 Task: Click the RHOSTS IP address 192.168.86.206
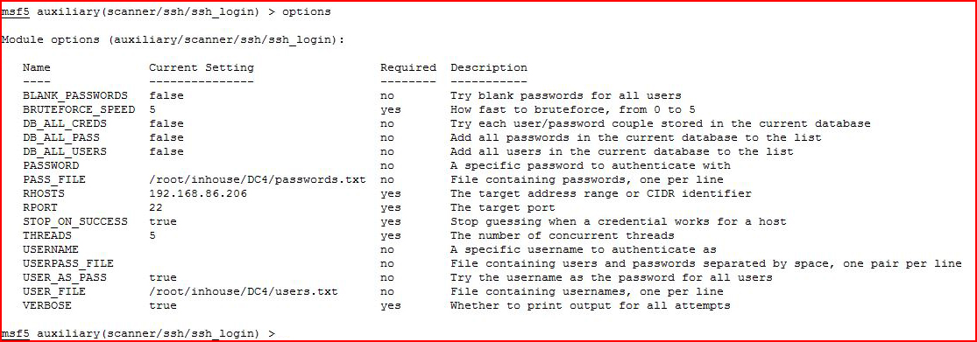[x=197, y=193]
